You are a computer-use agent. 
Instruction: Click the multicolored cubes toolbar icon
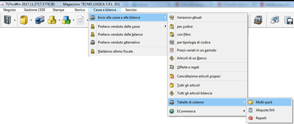pyautogui.click(x=67, y=20)
